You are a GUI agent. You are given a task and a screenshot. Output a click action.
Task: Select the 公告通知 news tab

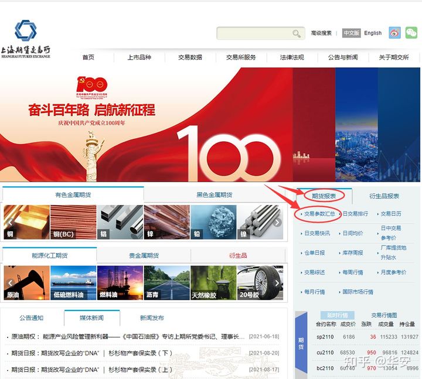point(31,318)
